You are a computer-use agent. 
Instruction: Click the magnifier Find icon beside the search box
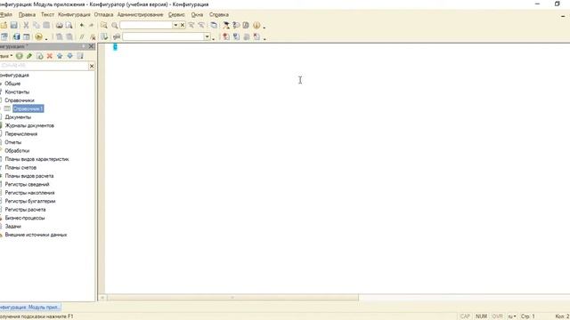coord(115,25)
